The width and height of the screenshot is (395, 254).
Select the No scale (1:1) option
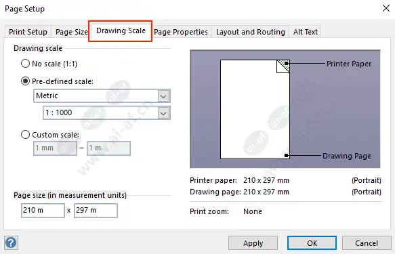coord(25,64)
